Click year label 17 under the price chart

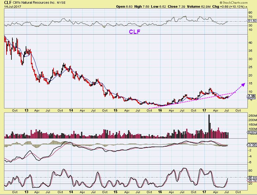(204, 110)
